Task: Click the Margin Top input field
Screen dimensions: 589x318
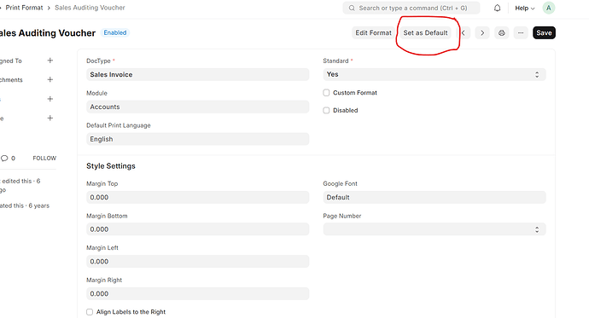Action: (x=197, y=197)
